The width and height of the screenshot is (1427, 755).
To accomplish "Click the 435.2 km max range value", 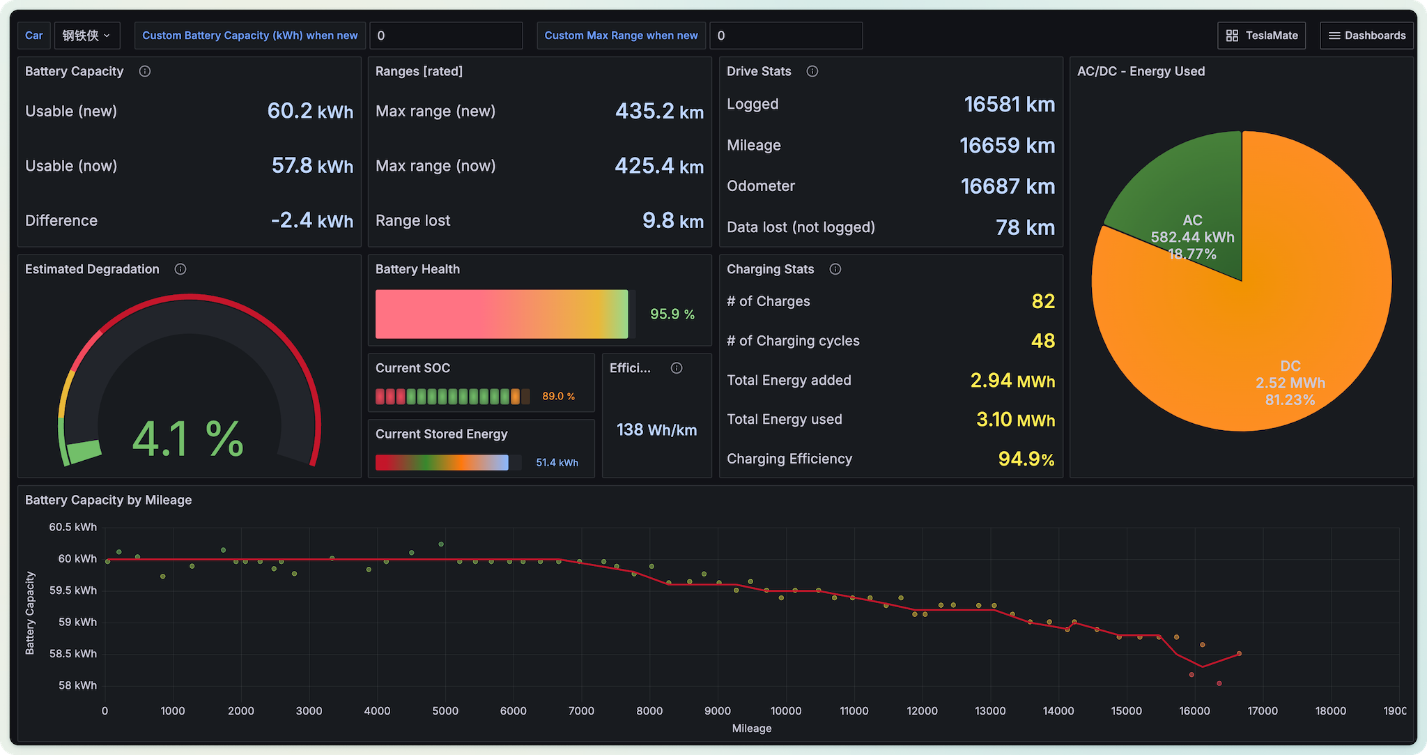I will pyautogui.click(x=659, y=111).
